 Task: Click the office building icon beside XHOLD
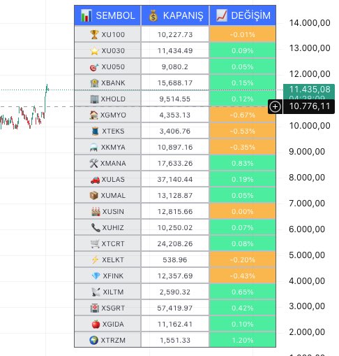(94, 99)
